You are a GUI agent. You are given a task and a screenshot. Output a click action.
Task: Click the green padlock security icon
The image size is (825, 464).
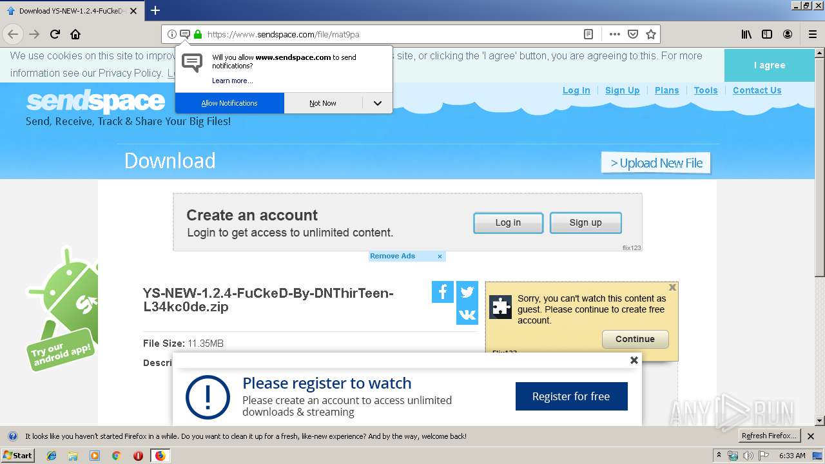tap(198, 34)
